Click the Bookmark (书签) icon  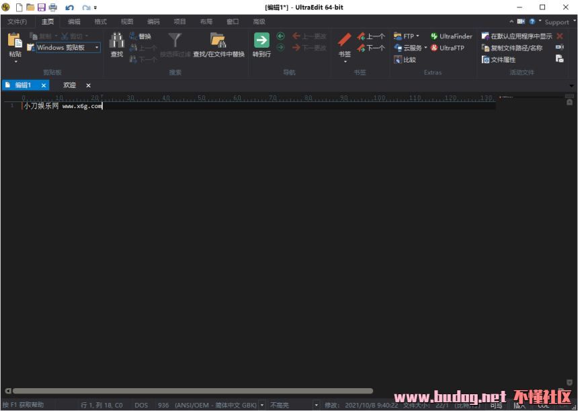pos(344,40)
